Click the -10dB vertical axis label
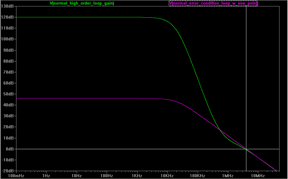 coord(8,160)
